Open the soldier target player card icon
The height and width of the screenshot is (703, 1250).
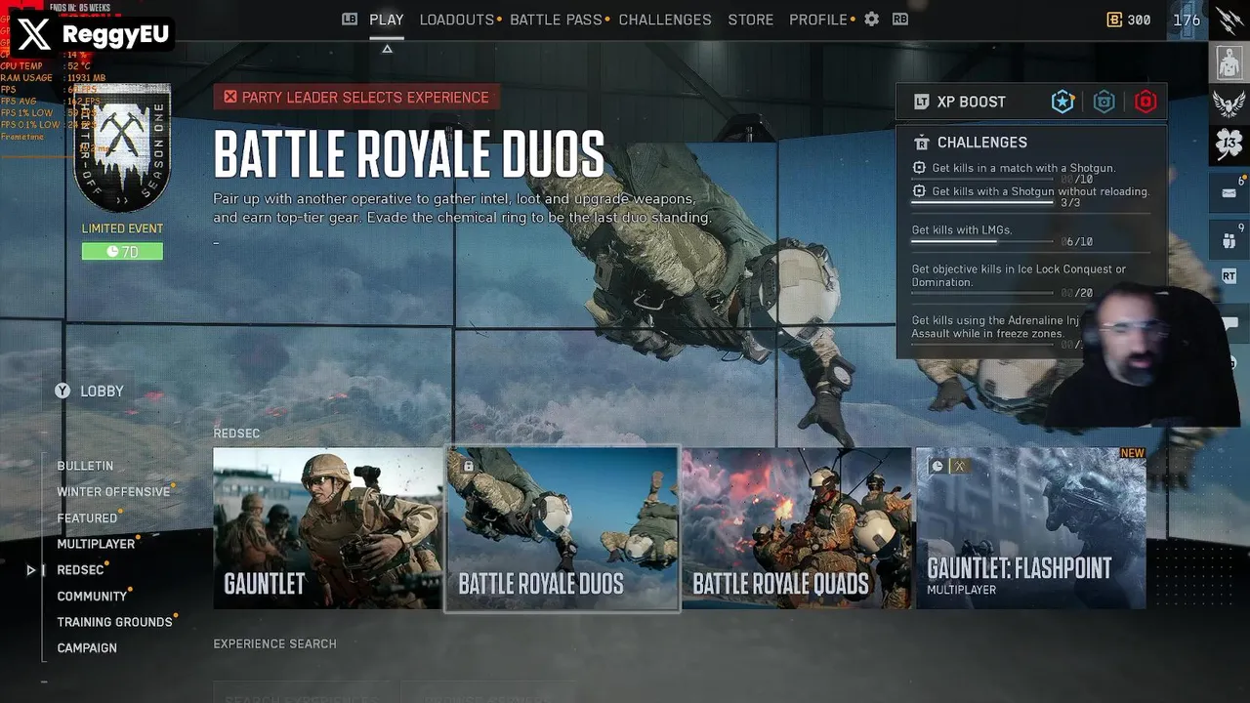click(x=1229, y=62)
